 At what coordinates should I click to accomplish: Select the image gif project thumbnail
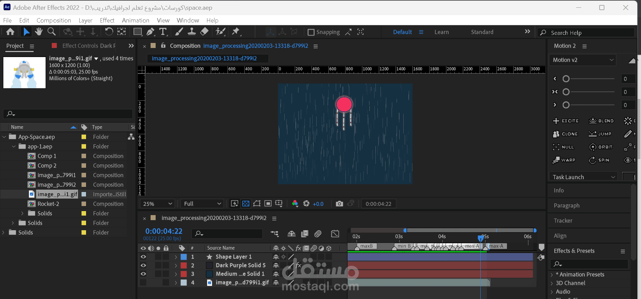pos(24,72)
